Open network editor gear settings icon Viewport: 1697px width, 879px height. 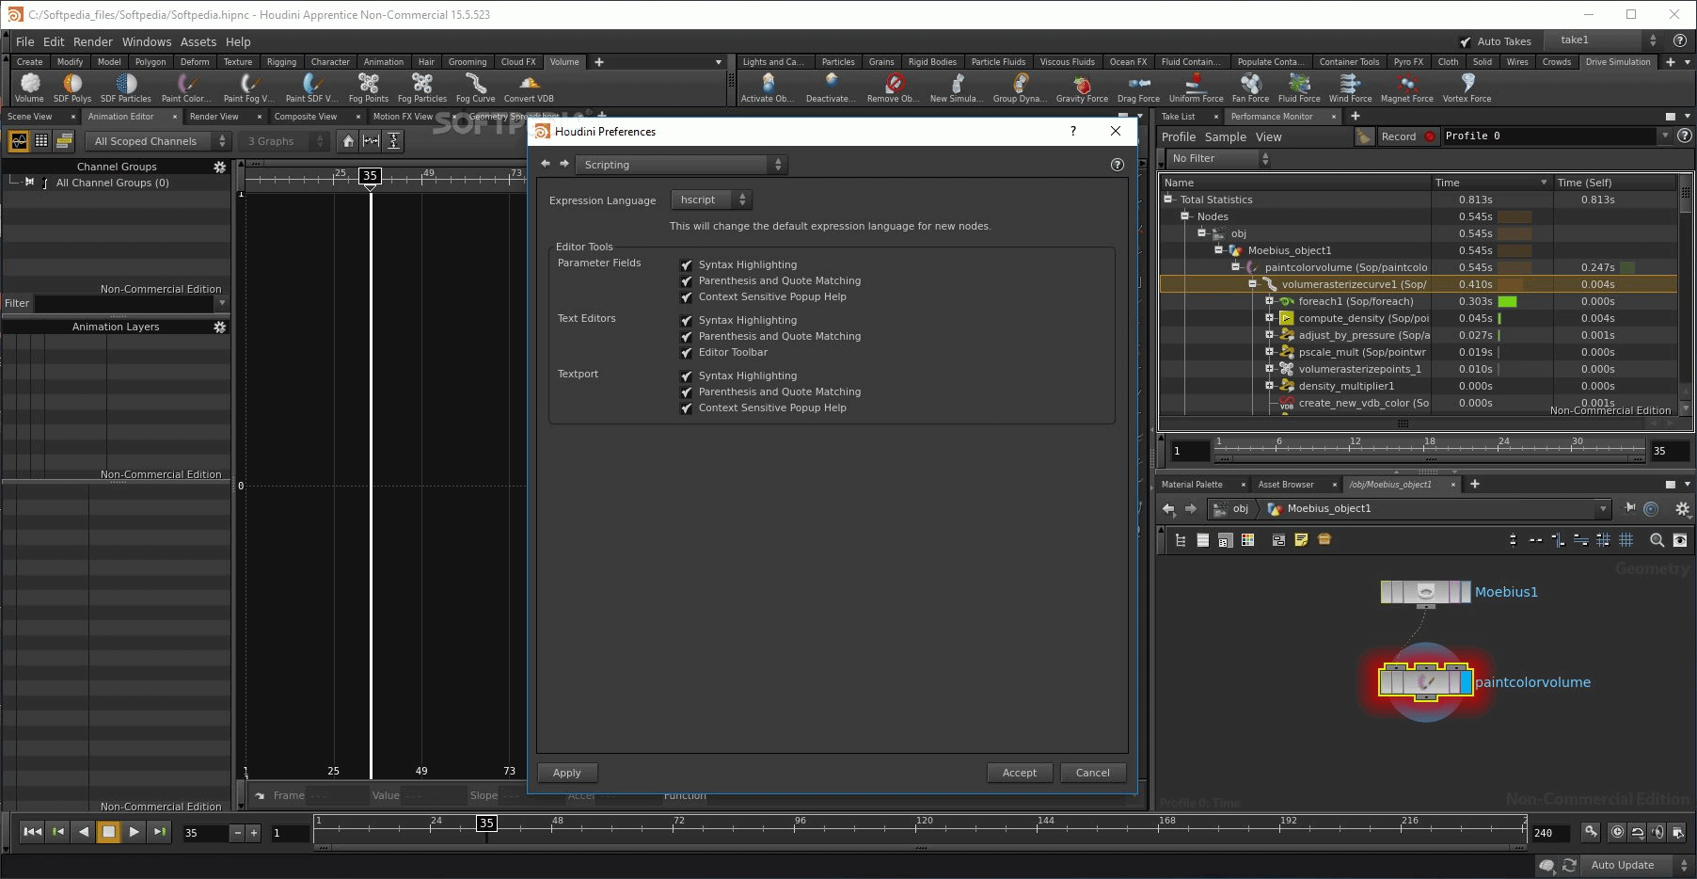[x=1682, y=508]
